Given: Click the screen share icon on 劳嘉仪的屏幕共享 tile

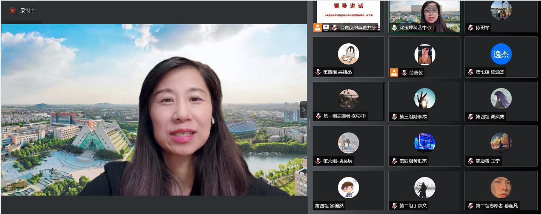Looking at the screenshot, I should click(x=326, y=28).
